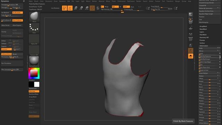Toggle the On Masked option
The image size is (222, 125).
tap(6, 12)
